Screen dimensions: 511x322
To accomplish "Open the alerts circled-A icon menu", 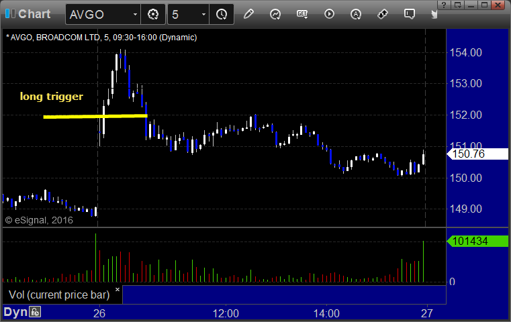I will pos(355,14).
